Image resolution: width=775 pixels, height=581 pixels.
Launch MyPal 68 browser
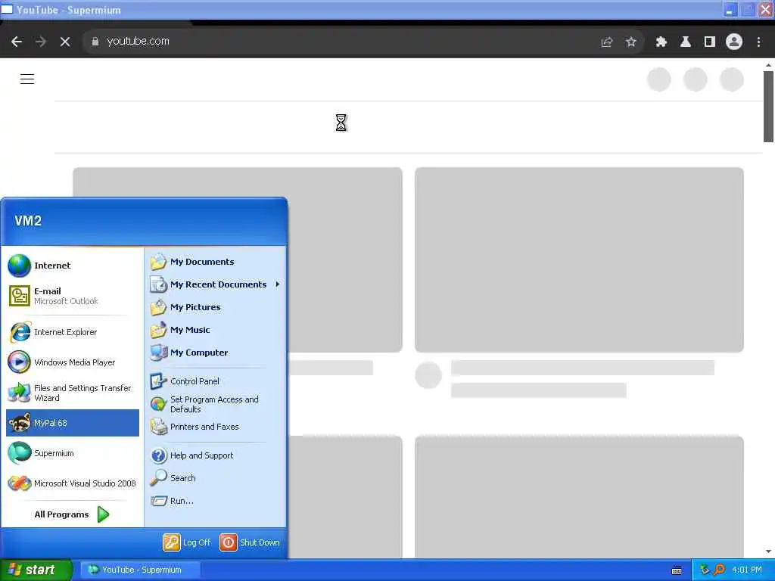pos(72,423)
